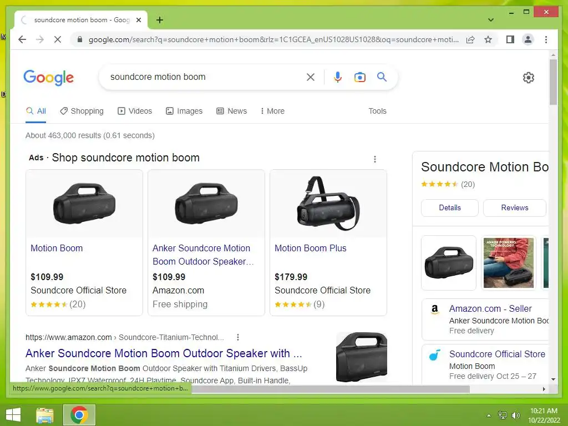568x426 pixels.
Task: Open the Windows Start menu
Action: click(x=13, y=415)
